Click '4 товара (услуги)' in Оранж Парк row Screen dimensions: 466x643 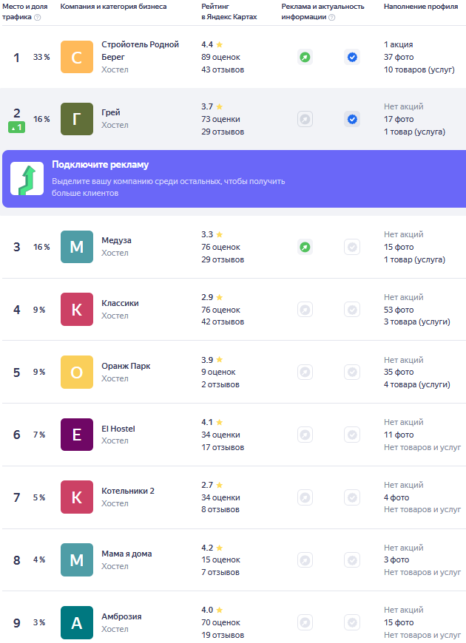tap(416, 384)
